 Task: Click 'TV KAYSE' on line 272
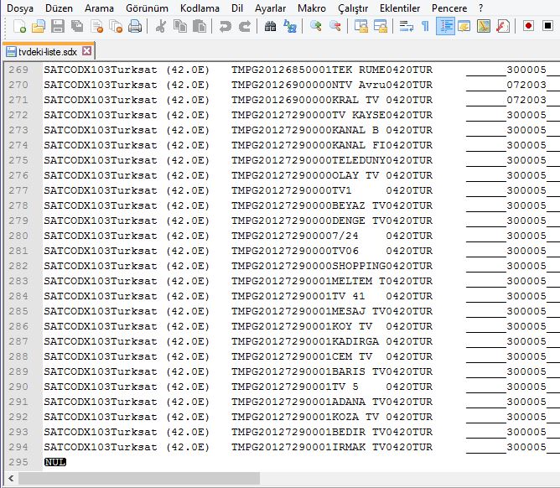[x=359, y=115]
